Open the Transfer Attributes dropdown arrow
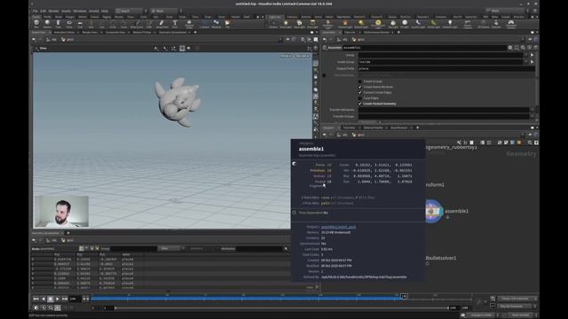568x319 pixels. pos(532,110)
